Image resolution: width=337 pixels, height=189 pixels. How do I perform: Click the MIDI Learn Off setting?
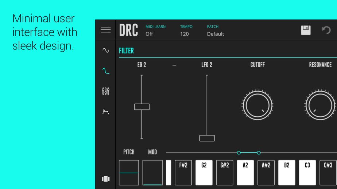[155, 30]
